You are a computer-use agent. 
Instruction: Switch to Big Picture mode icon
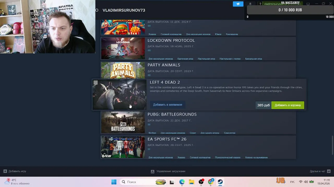click(308, 4)
